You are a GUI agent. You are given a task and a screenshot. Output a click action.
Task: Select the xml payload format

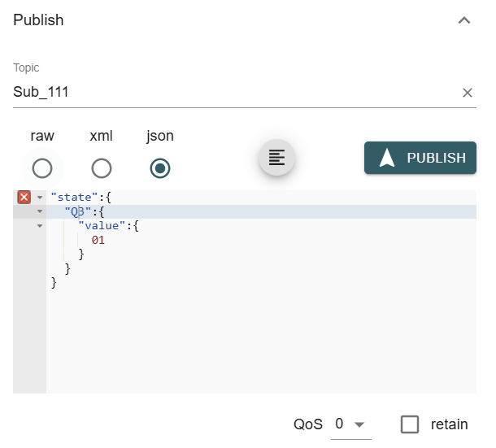point(102,168)
